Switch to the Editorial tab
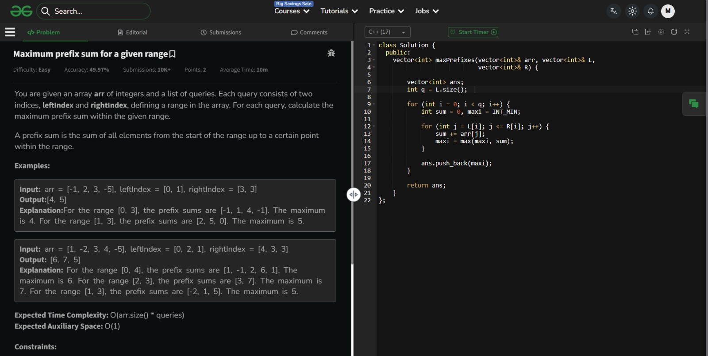The width and height of the screenshot is (708, 356). pos(132,32)
